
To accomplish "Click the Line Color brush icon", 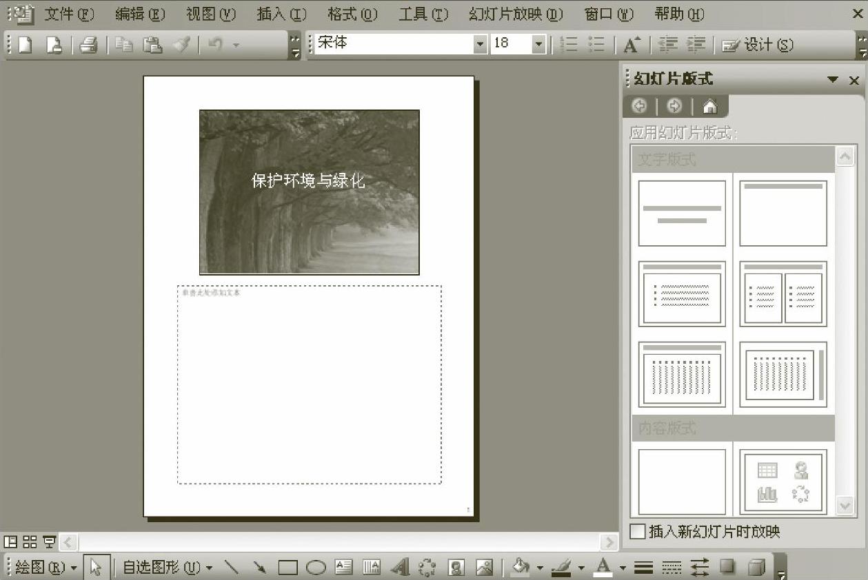I will tap(561, 568).
